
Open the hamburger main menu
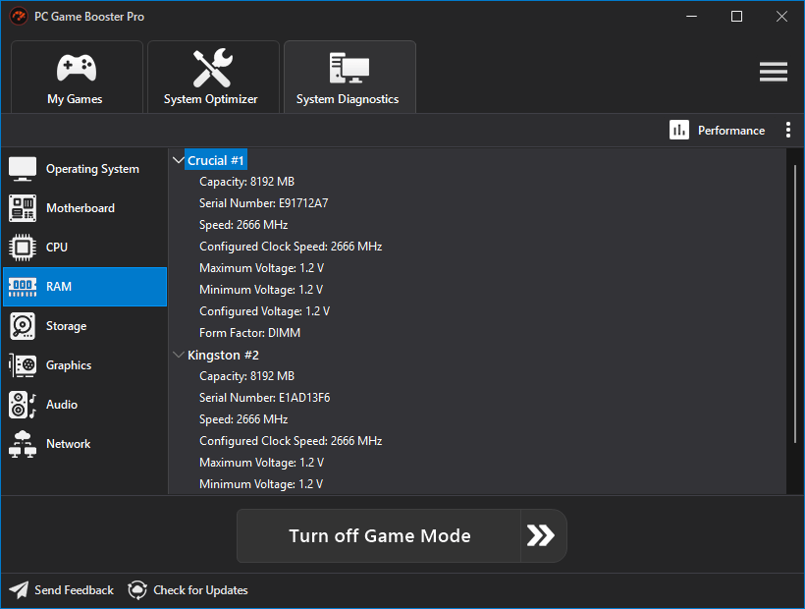tap(774, 72)
